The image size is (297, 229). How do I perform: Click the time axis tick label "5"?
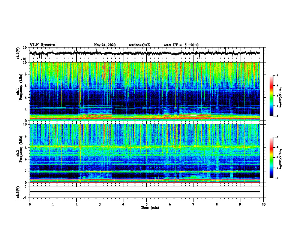tap(147, 204)
